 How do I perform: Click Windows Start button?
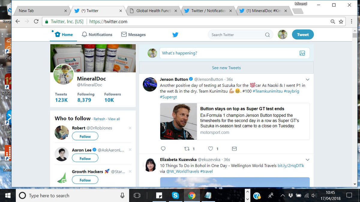(x=7, y=195)
